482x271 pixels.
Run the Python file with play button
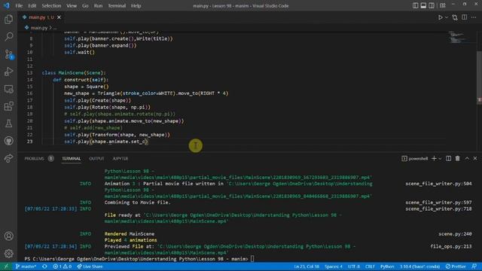440,17
